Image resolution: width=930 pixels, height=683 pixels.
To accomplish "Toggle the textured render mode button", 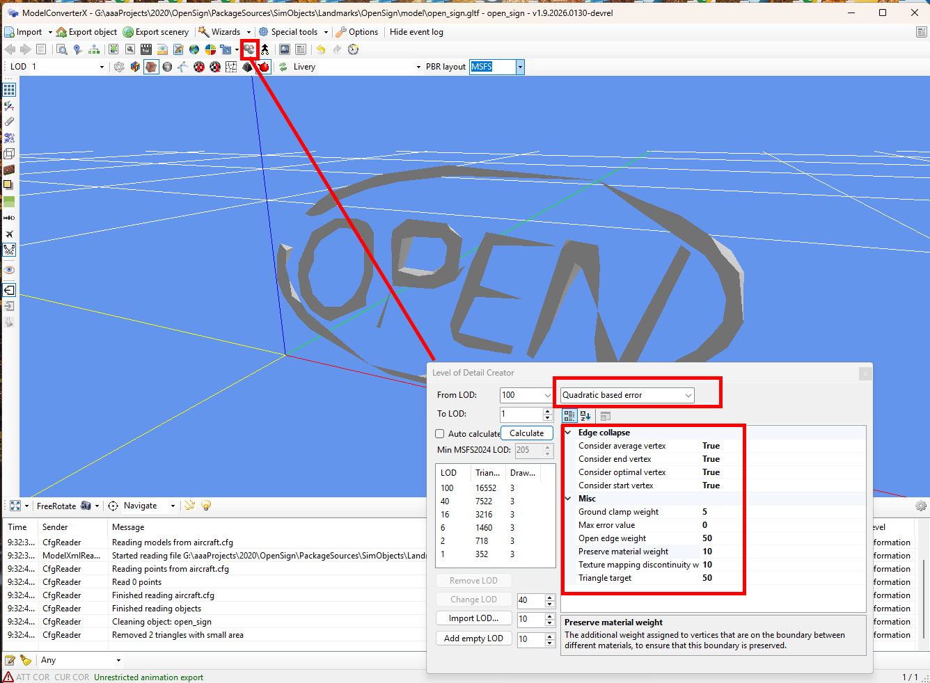I will [x=151, y=67].
